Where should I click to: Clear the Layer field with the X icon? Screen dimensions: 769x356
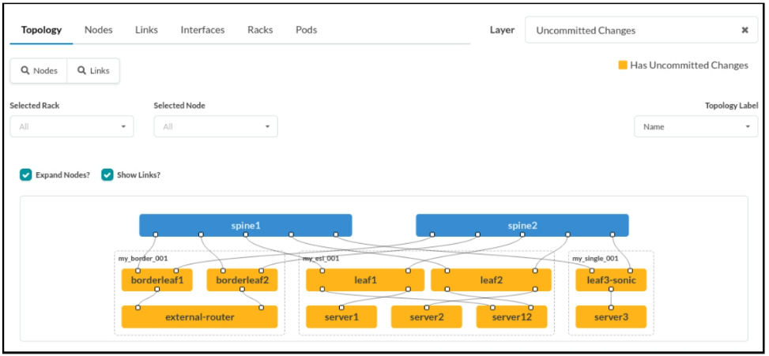pos(744,30)
